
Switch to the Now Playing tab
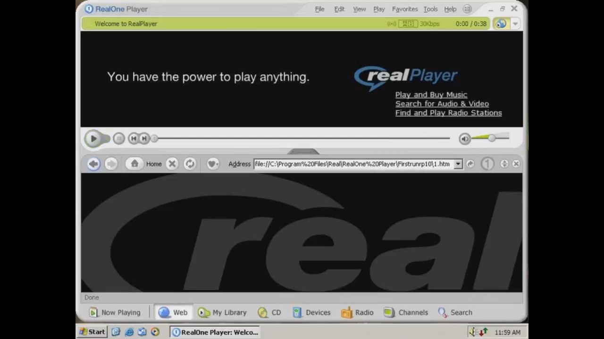click(x=115, y=312)
